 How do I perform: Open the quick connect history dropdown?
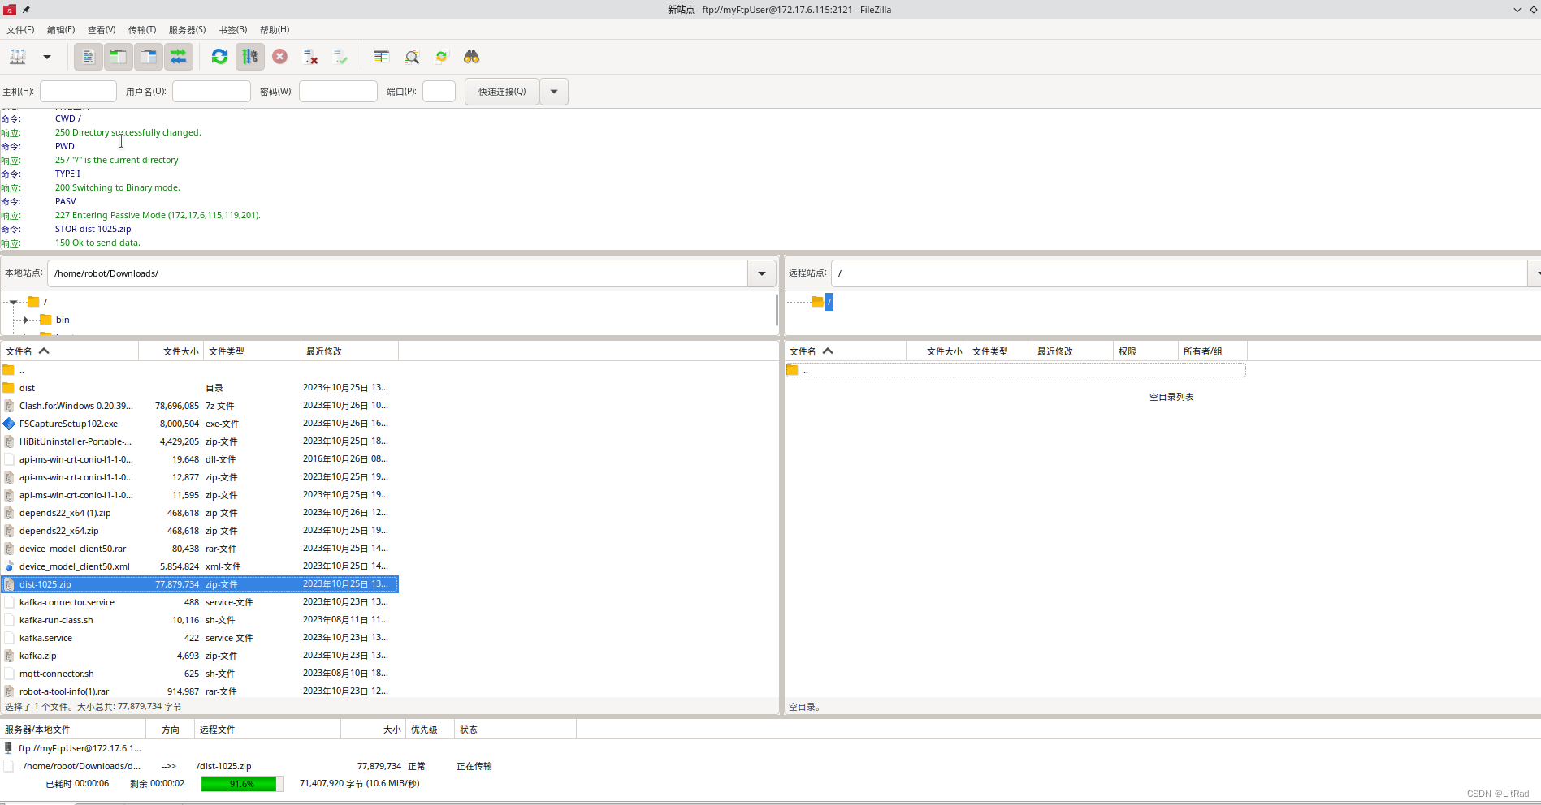[554, 92]
